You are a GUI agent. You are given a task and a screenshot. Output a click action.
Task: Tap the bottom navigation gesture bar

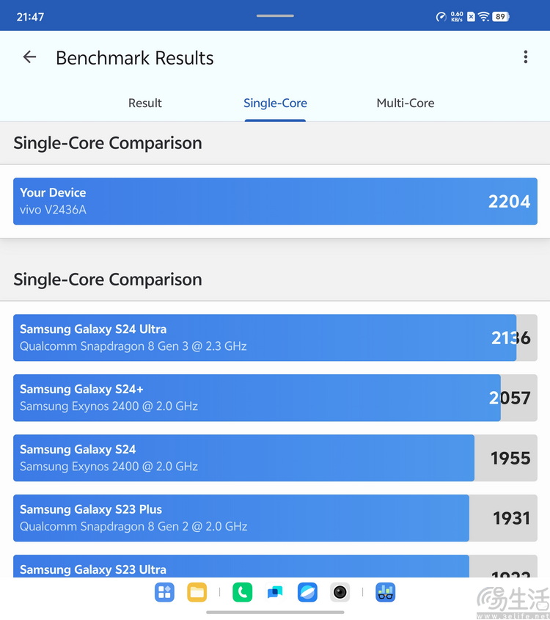275,613
